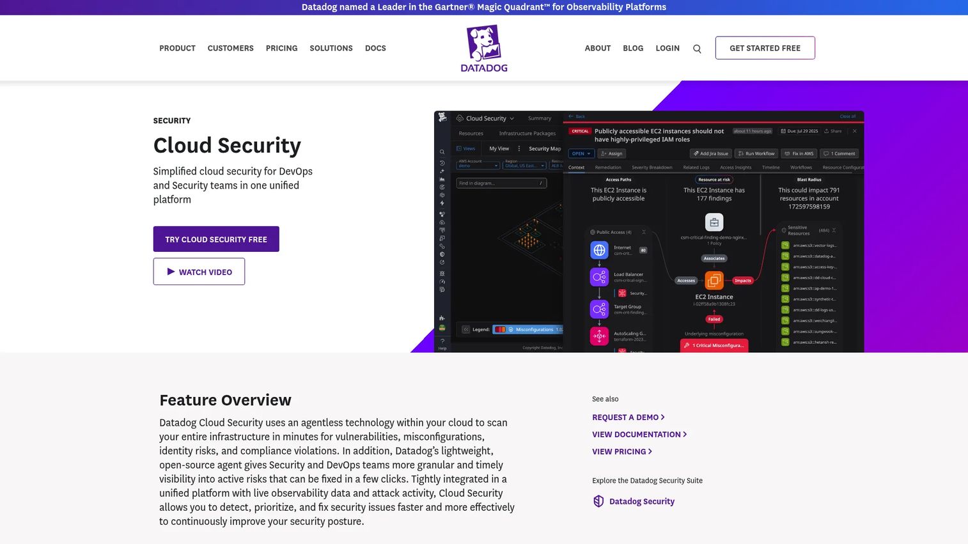Click the Gartner Magic Quadrant announcement banner
The width and height of the screenshot is (968, 544).
tap(484, 7)
